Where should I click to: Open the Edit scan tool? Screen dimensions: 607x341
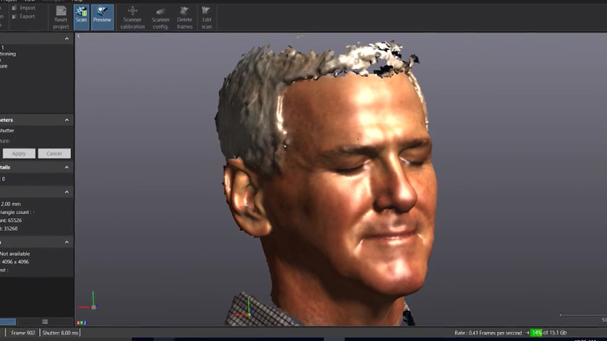coord(207,18)
